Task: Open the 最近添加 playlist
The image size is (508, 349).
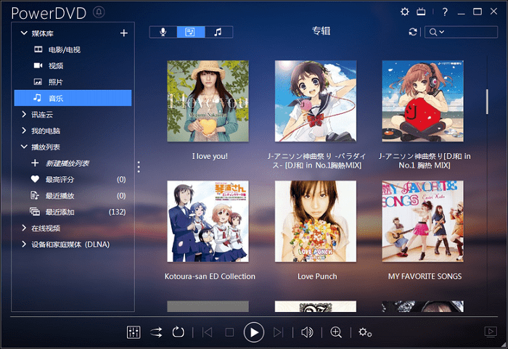Action: (73, 212)
